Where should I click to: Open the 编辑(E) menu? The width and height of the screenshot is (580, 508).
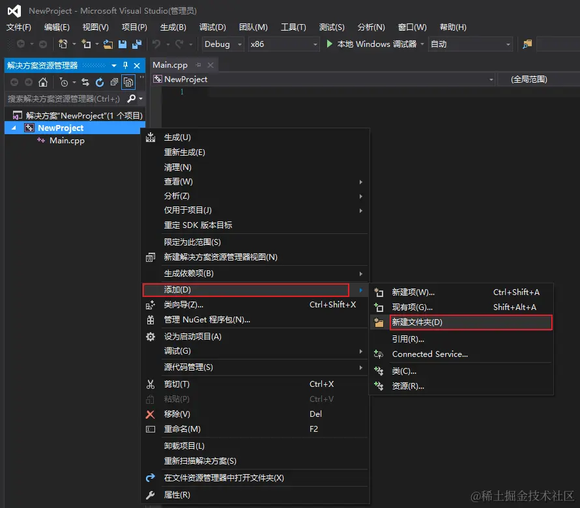(x=57, y=27)
